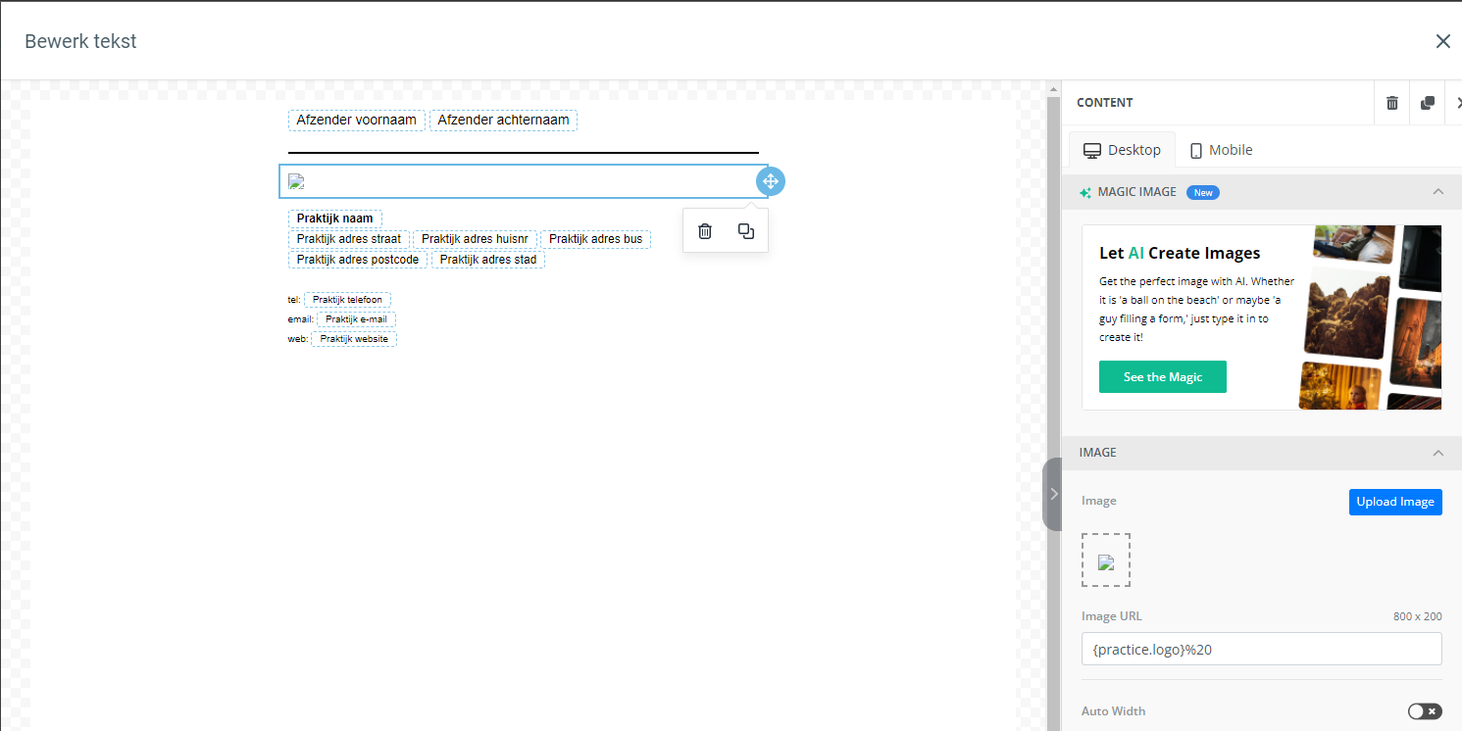Screen dimensions: 1462x731
Task: Click the New badge beside Magic Image
Action: (1203, 193)
